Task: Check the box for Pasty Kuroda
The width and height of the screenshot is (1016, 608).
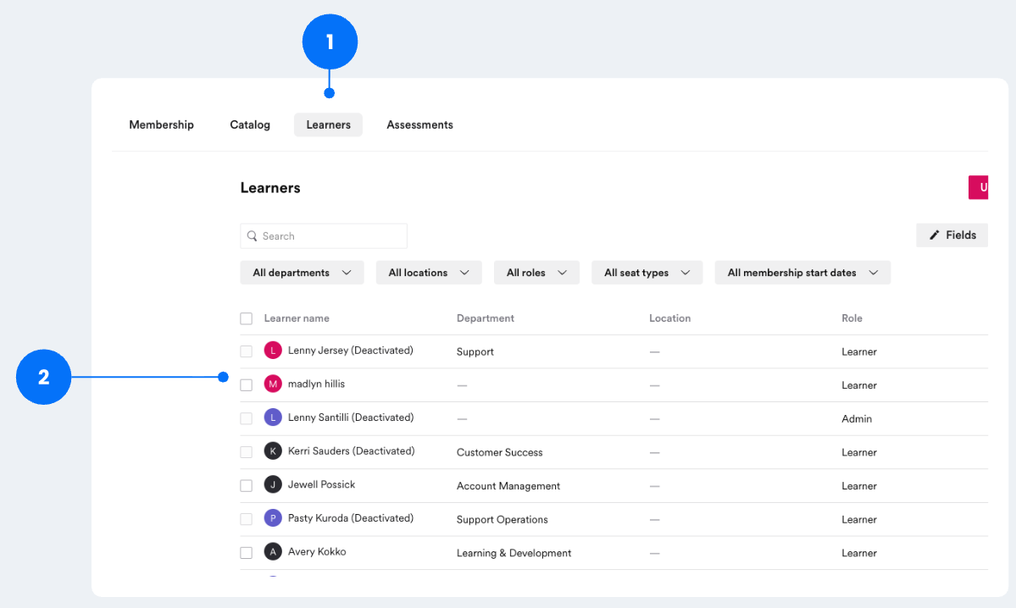Action: click(x=247, y=519)
